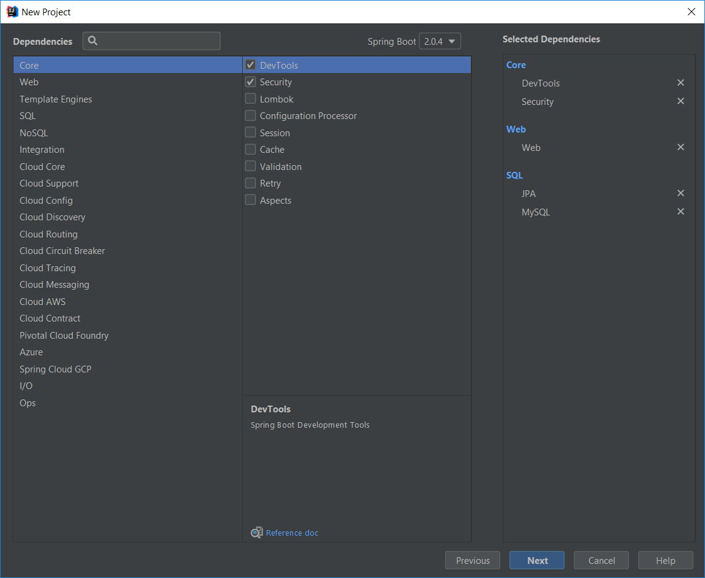Open the Reference doc link
Viewport: 705px width, 578px height.
pos(292,533)
